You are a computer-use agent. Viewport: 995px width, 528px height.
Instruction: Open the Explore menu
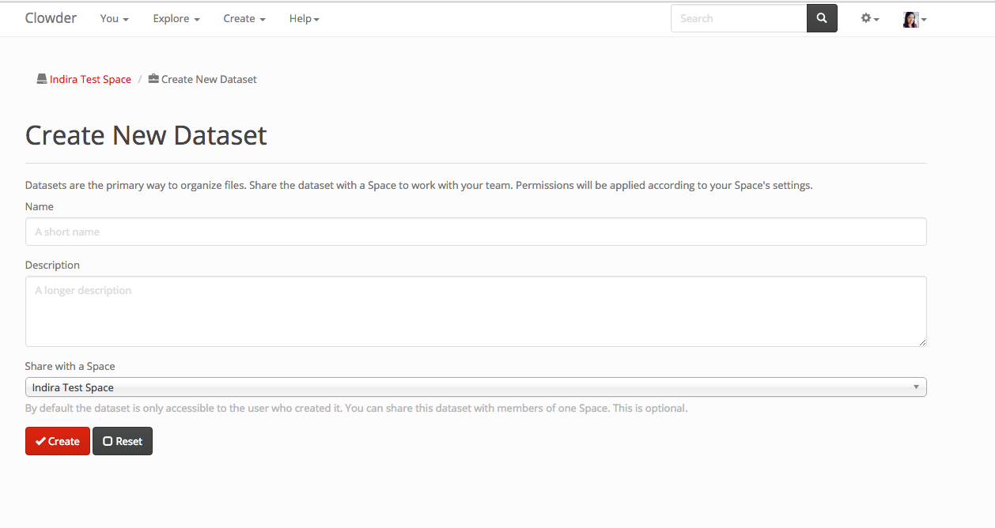pos(176,18)
